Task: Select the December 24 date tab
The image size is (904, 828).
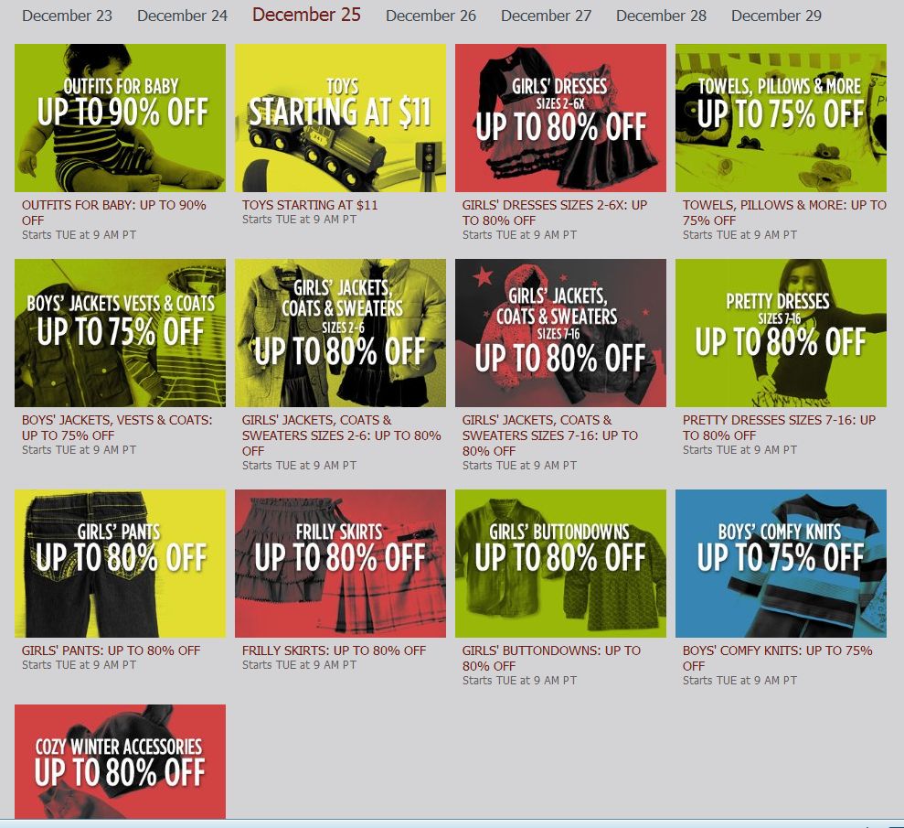Action: tap(182, 16)
